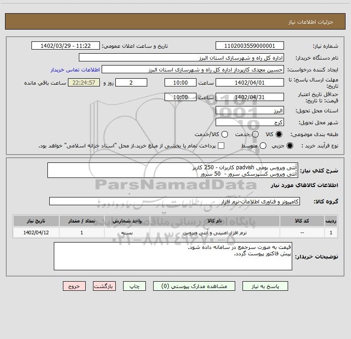Viewport: 351px width, 339px height.
Task: Focus the شماره نیاز number field
Action: 250,46
